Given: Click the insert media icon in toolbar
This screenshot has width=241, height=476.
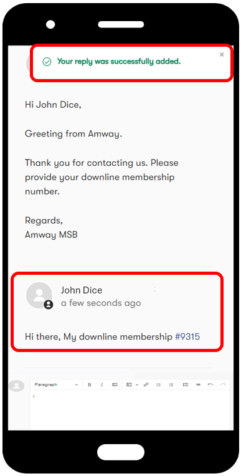Looking at the screenshot, I should tap(129, 384).
